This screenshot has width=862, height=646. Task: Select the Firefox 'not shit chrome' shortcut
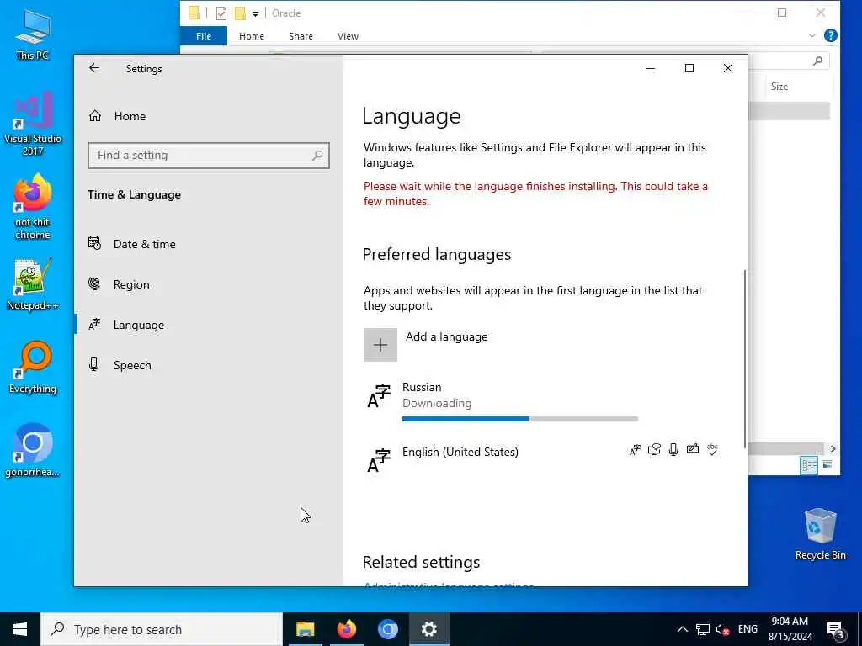tap(33, 207)
